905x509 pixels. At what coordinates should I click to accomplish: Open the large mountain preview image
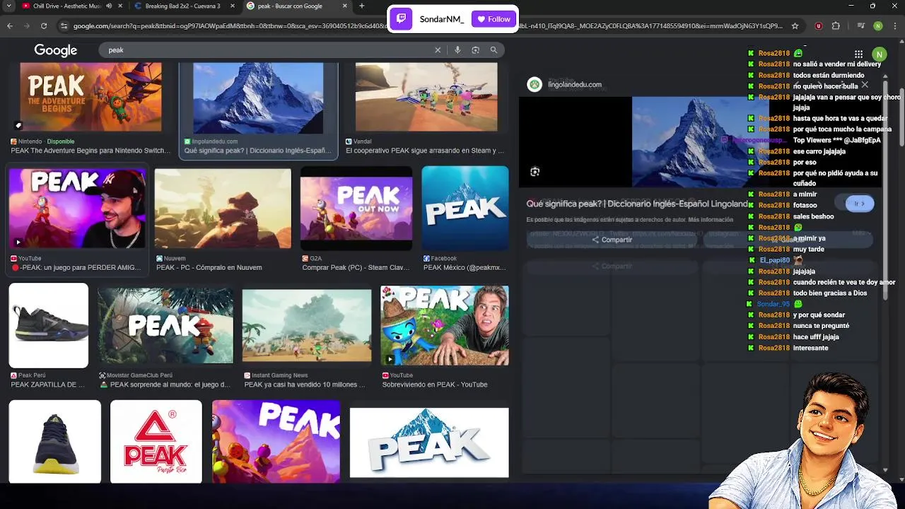[700, 141]
